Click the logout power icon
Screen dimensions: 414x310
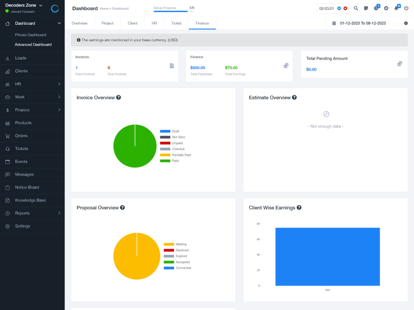(x=406, y=8)
